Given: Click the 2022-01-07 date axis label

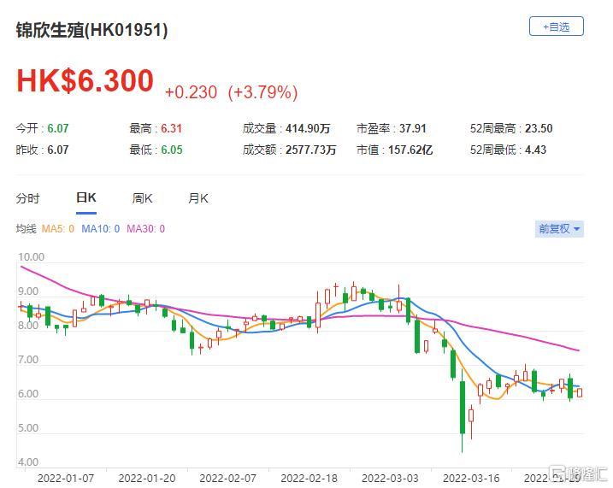Looking at the screenshot, I should coord(66,479).
